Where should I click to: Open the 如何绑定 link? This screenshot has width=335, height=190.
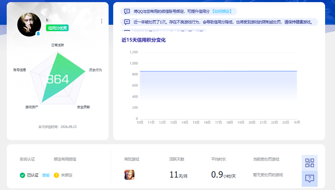222,11
